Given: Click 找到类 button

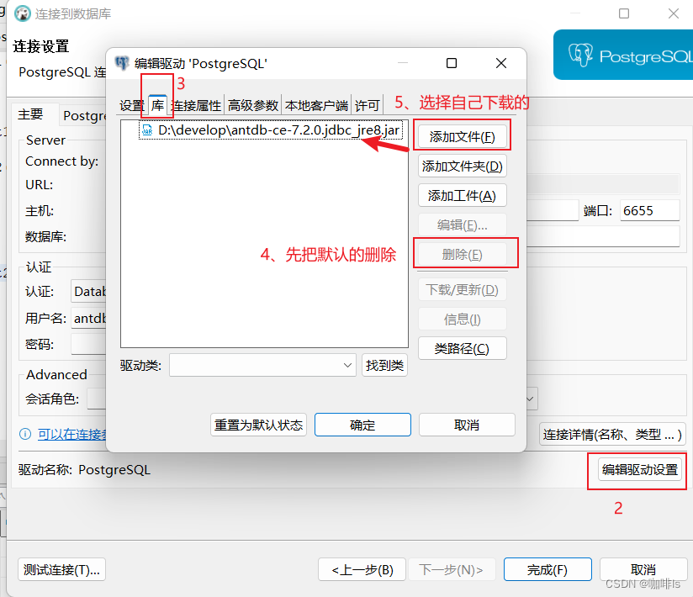Looking at the screenshot, I should click(384, 366).
